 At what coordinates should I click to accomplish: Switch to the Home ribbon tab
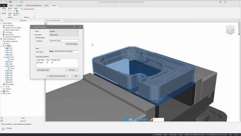(x=11, y=5)
